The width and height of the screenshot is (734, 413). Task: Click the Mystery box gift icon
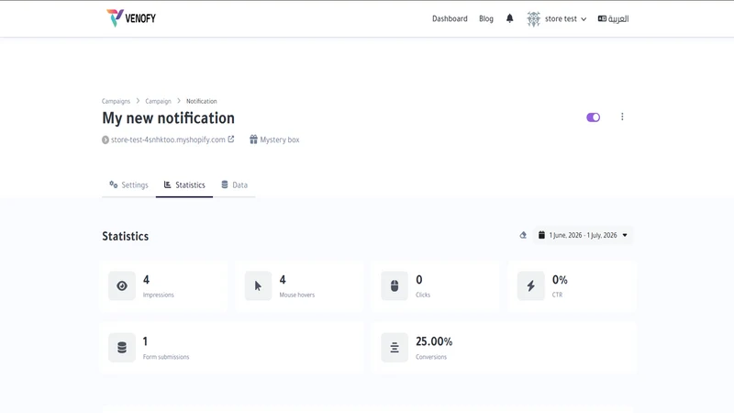coord(253,140)
